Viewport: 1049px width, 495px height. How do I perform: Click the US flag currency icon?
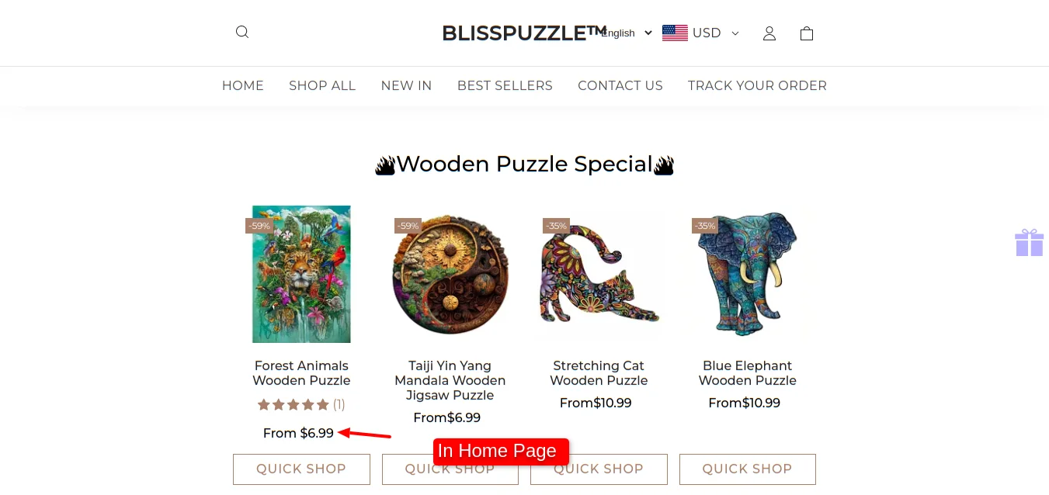tap(675, 33)
